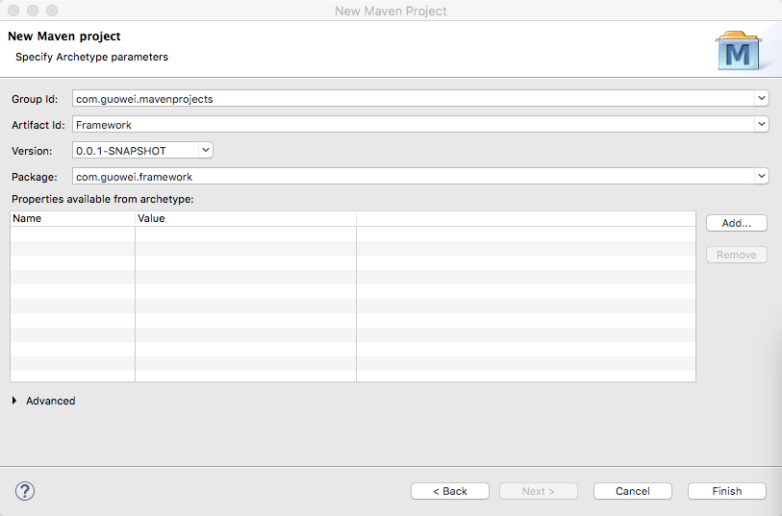Open the Version dropdown arrow
Image resolution: width=782 pixels, height=516 pixels.
click(206, 150)
